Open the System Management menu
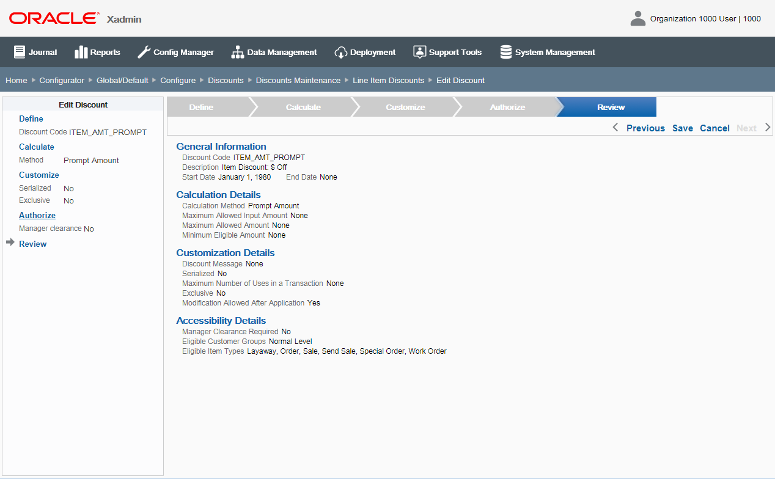 click(548, 52)
